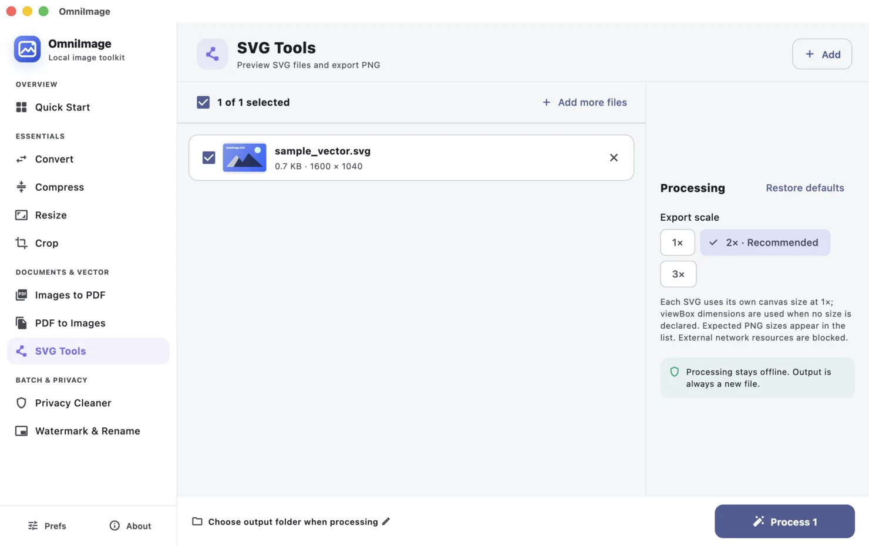869x546 pixels.
Task: Select the SVG Tools label in sidebar
Action: tap(60, 351)
